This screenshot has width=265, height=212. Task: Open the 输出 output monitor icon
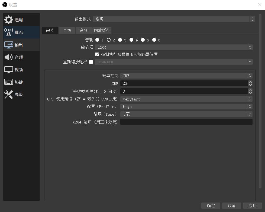[8, 45]
